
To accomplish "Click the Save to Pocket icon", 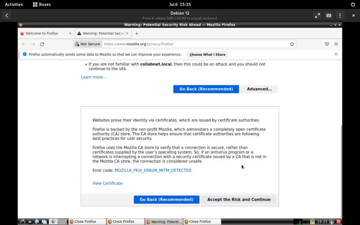I will 327,44.
